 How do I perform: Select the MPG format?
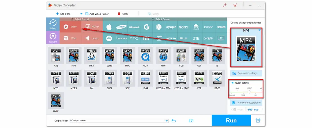pyautogui.click(x=127, y=55)
